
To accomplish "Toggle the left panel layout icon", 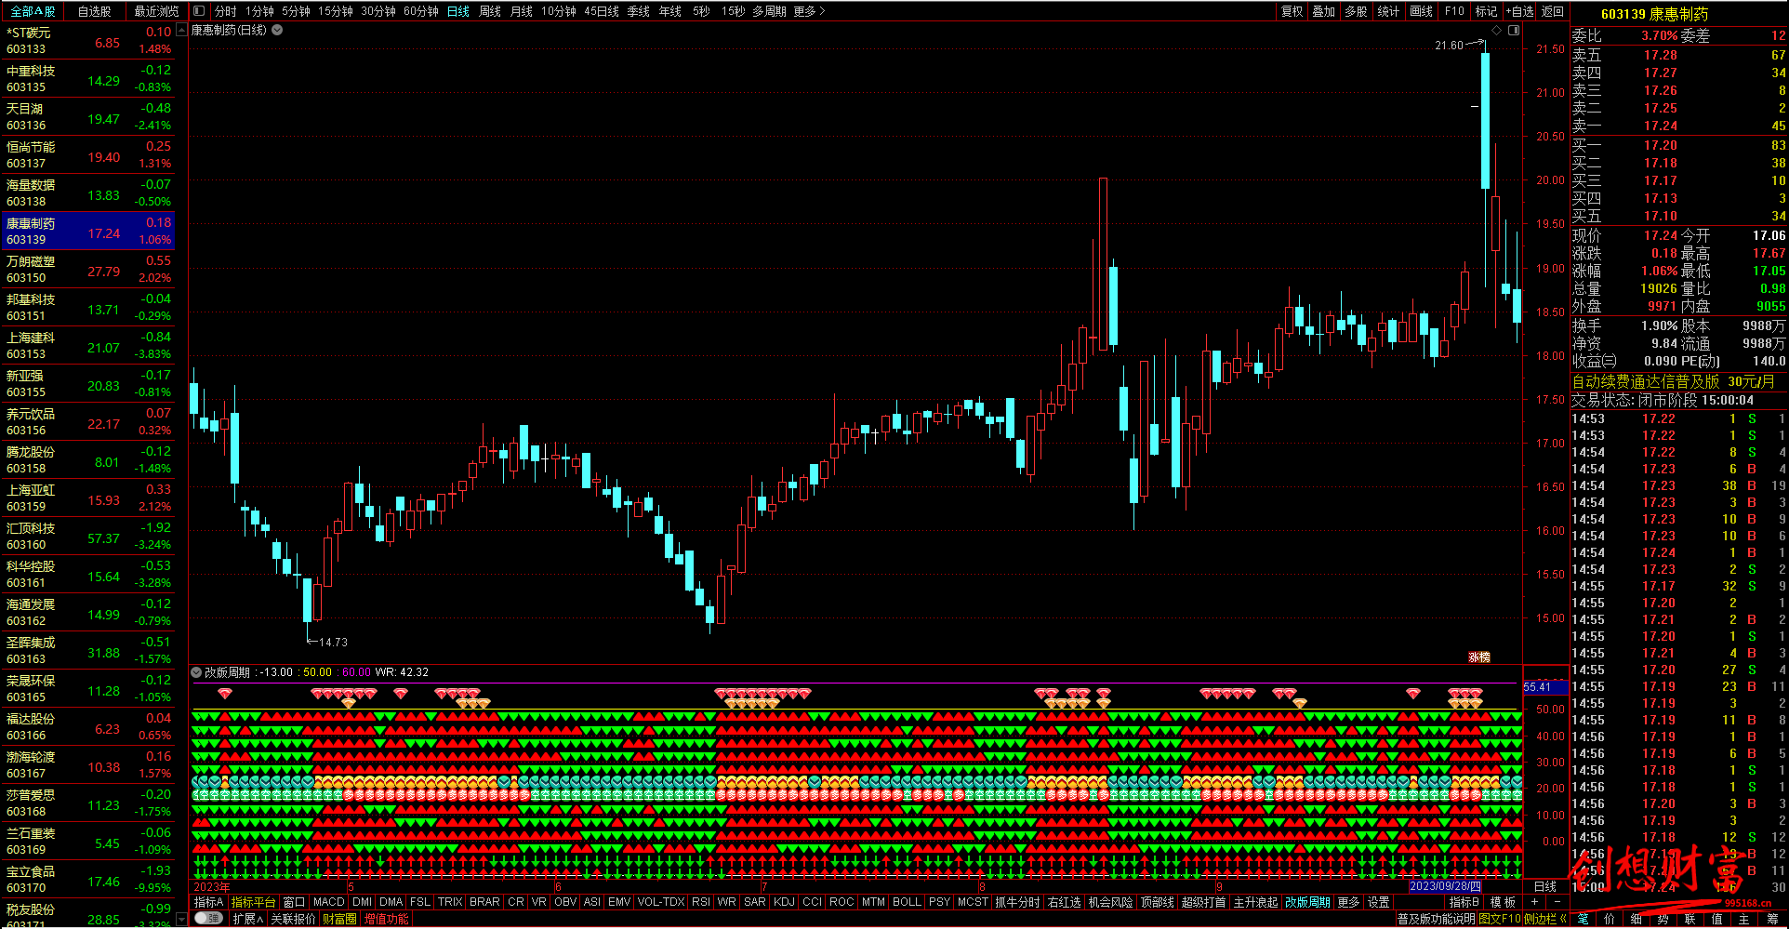I will pyautogui.click(x=199, y=11).
